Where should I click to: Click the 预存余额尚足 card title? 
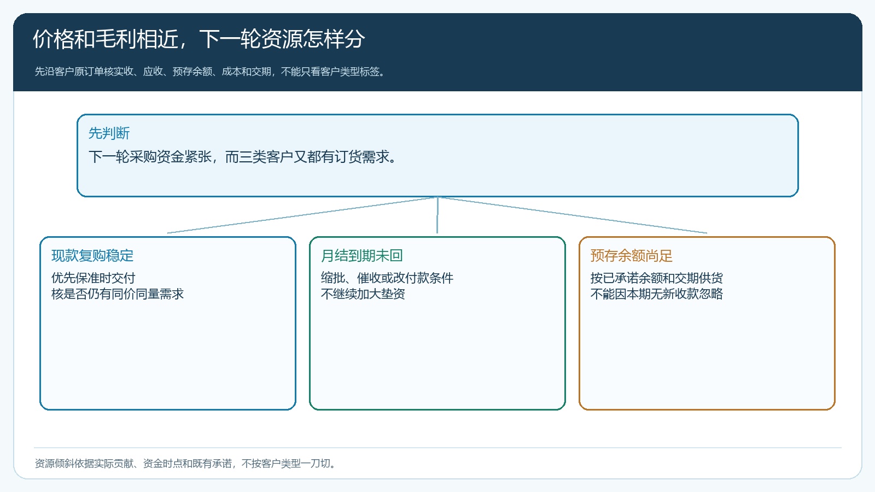(x=632, y=255)
